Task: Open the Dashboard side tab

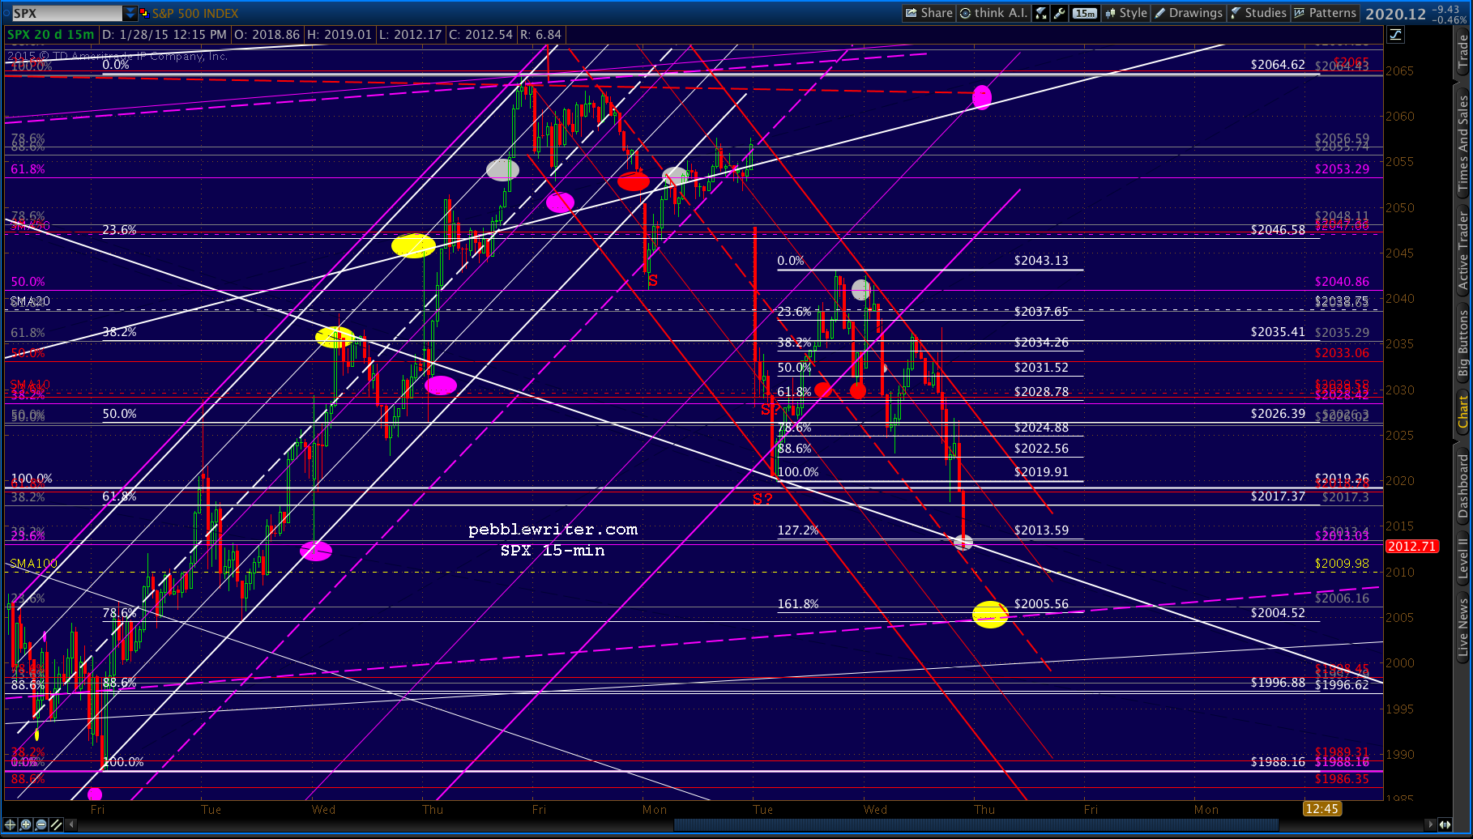Action: (x=1462, y=486)
